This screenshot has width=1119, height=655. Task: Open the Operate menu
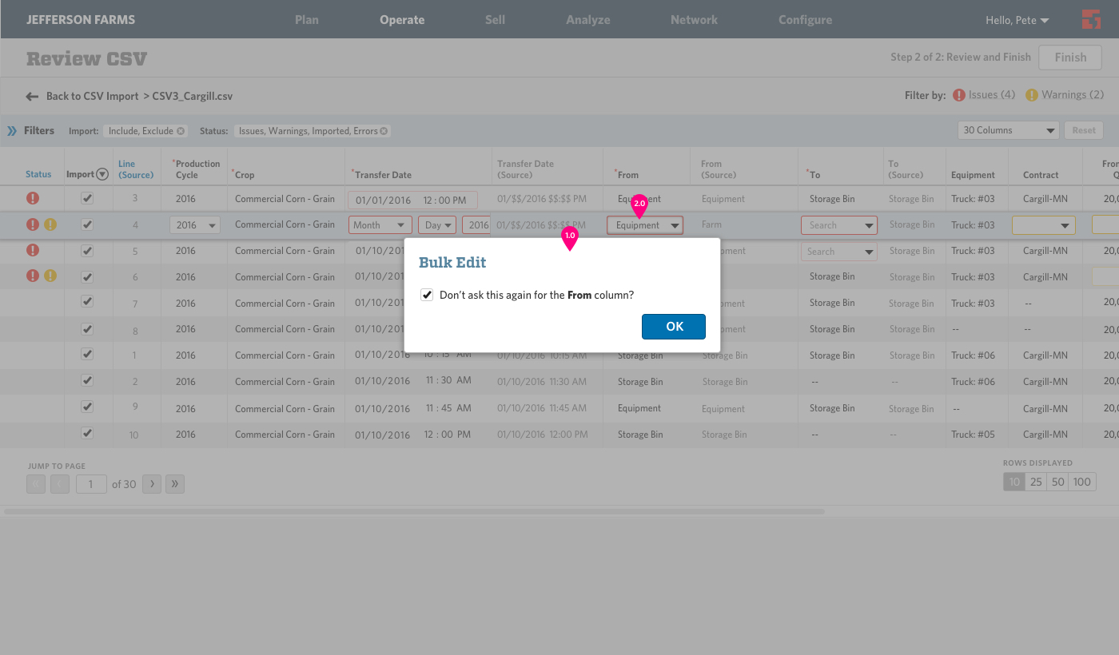(x=402, y=20)
